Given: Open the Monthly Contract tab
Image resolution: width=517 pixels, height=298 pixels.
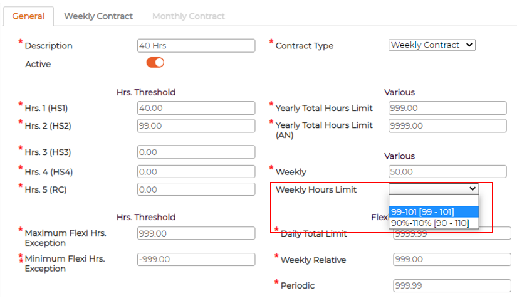Looking at the screenshot, I should click(189, 16).
